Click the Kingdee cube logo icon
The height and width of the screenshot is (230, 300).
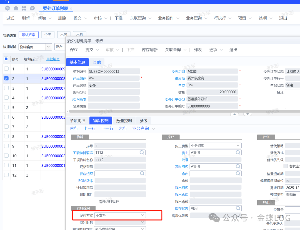coord(7,8)
